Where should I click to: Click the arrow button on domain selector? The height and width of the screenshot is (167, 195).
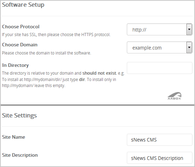[x=189, y=48]
